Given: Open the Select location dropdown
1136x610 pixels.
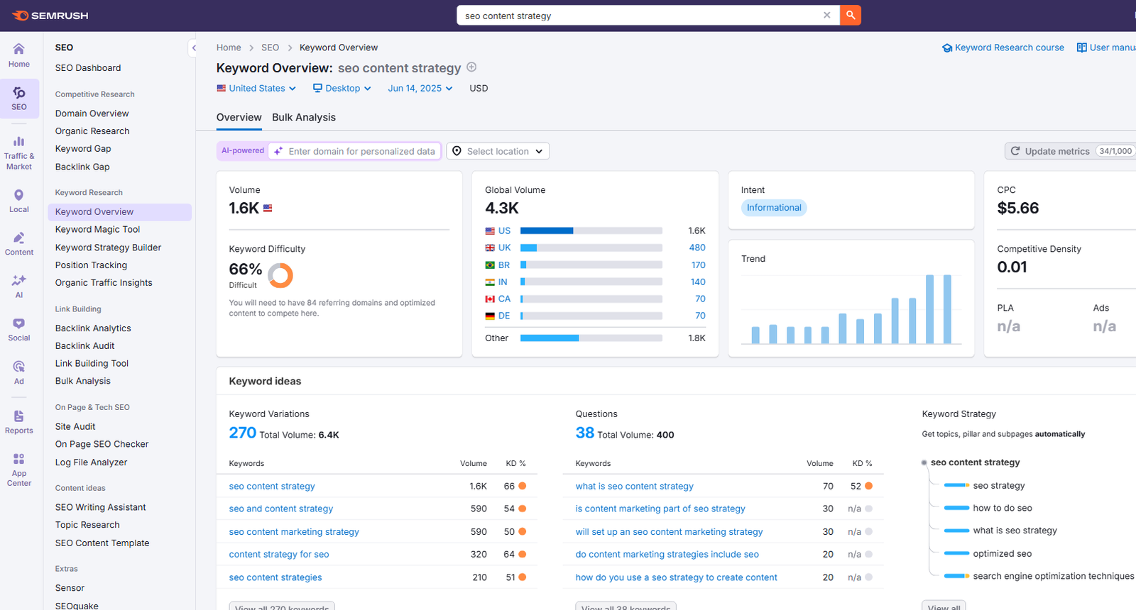Looking at the screenshot, I should click(x=498, y=151).
